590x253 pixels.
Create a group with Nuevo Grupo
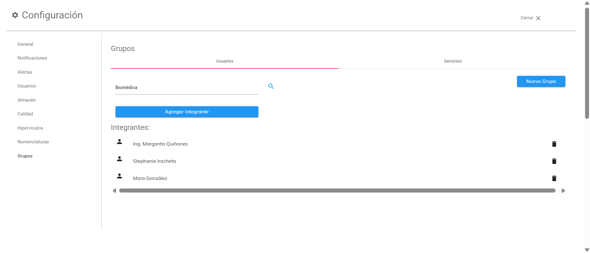[541, 81]
